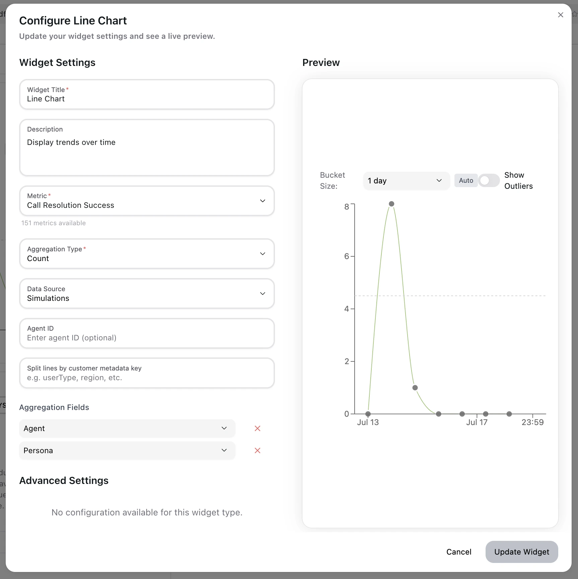Close the Configure Line Chart dialog
The image size is (578, 579).
[x=561, y=15]
